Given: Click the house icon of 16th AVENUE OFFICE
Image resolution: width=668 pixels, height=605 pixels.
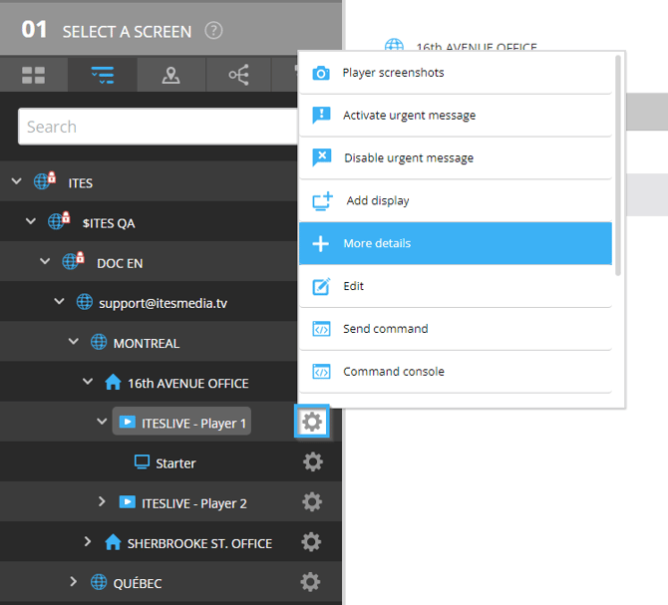Looking at the screenshot, I should (x=113, y=382).
